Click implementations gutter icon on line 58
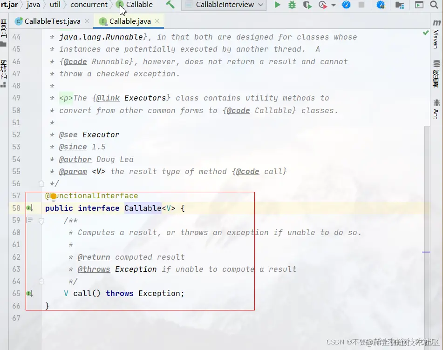Viewport: 443px width, 350px height. tap(30, 209)
